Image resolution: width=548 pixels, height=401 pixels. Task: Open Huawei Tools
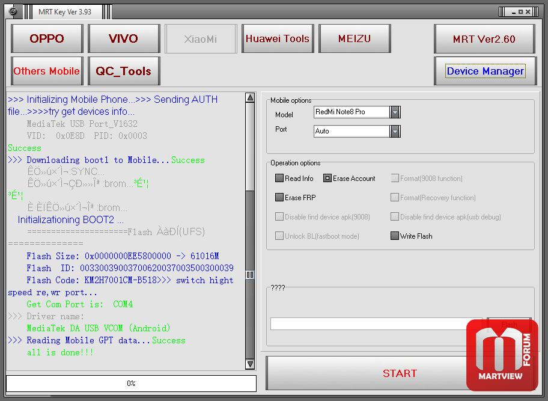[278, 38]
